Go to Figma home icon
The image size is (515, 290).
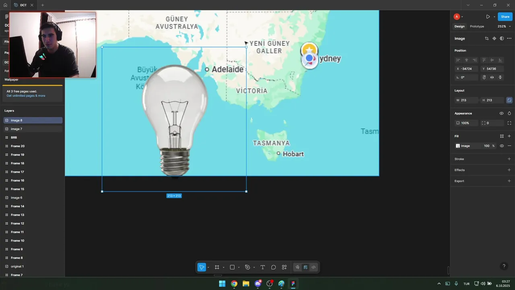pos(5,5)
